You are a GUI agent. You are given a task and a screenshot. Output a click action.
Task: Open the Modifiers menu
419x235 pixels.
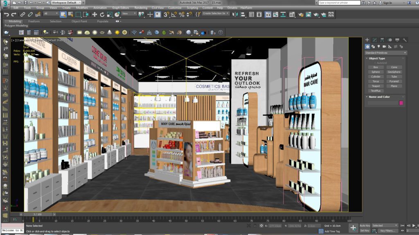[82, 7]
